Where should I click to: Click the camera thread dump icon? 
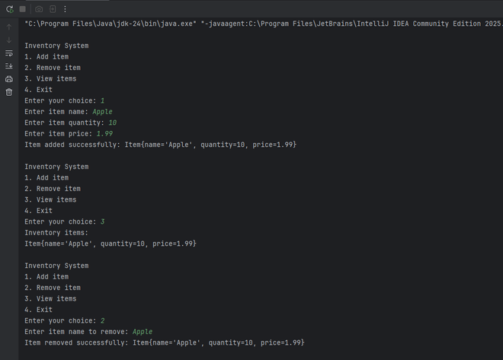pyautogui.click(x=39, y=9)
